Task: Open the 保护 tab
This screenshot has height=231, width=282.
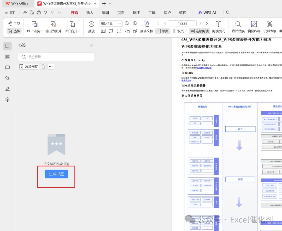Action: pos(167,13)
